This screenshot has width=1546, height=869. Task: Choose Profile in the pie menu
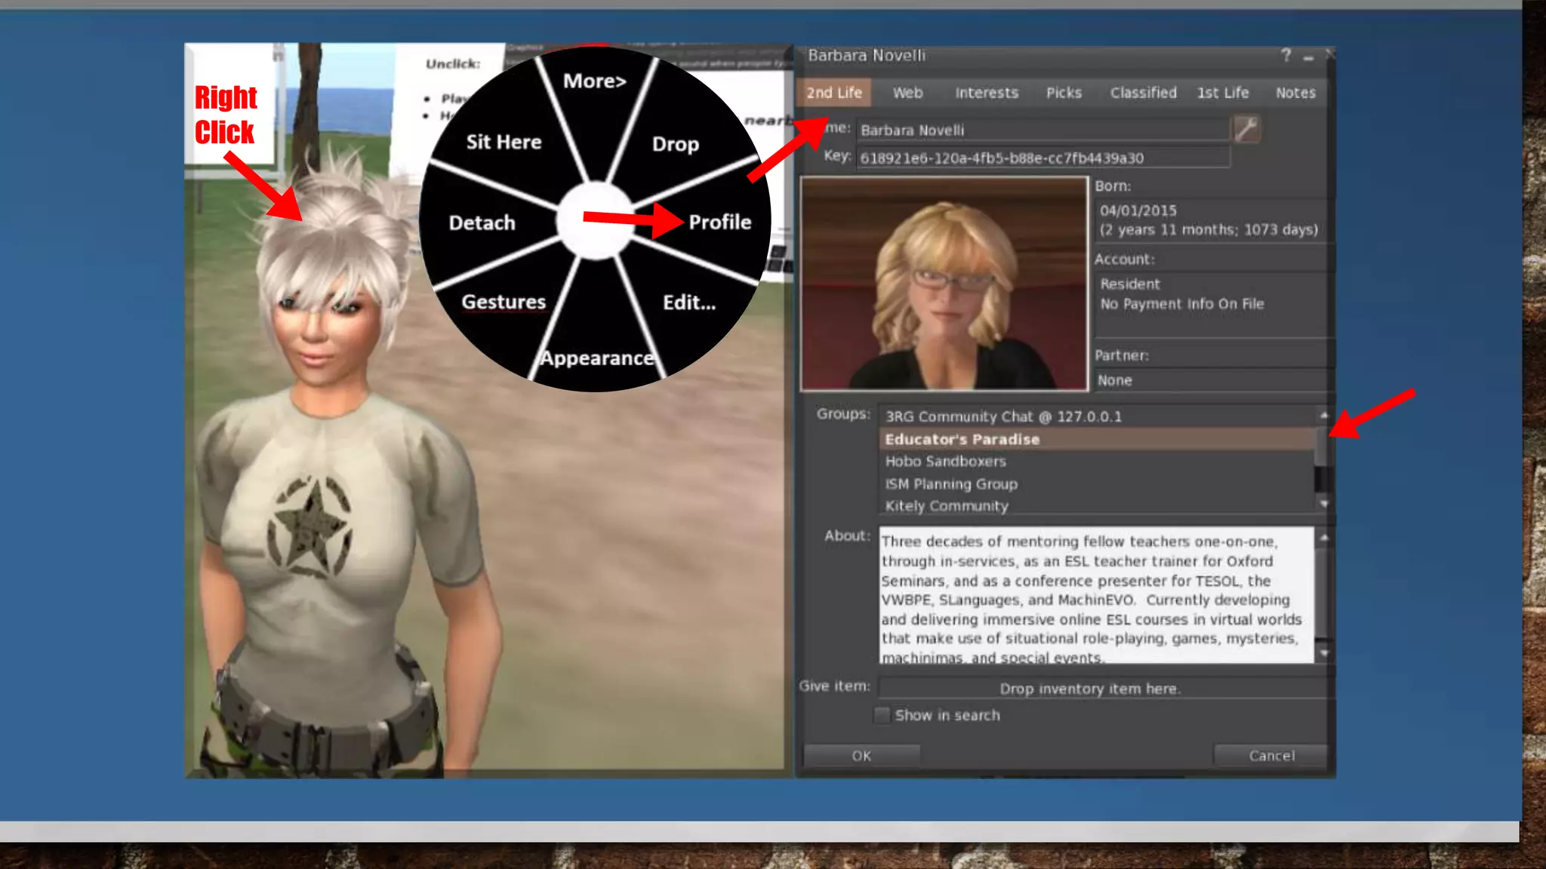pyautogui.click(x=719, y=223)
